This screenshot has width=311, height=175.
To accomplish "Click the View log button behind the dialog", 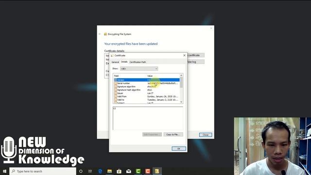I will coord(195,62).
